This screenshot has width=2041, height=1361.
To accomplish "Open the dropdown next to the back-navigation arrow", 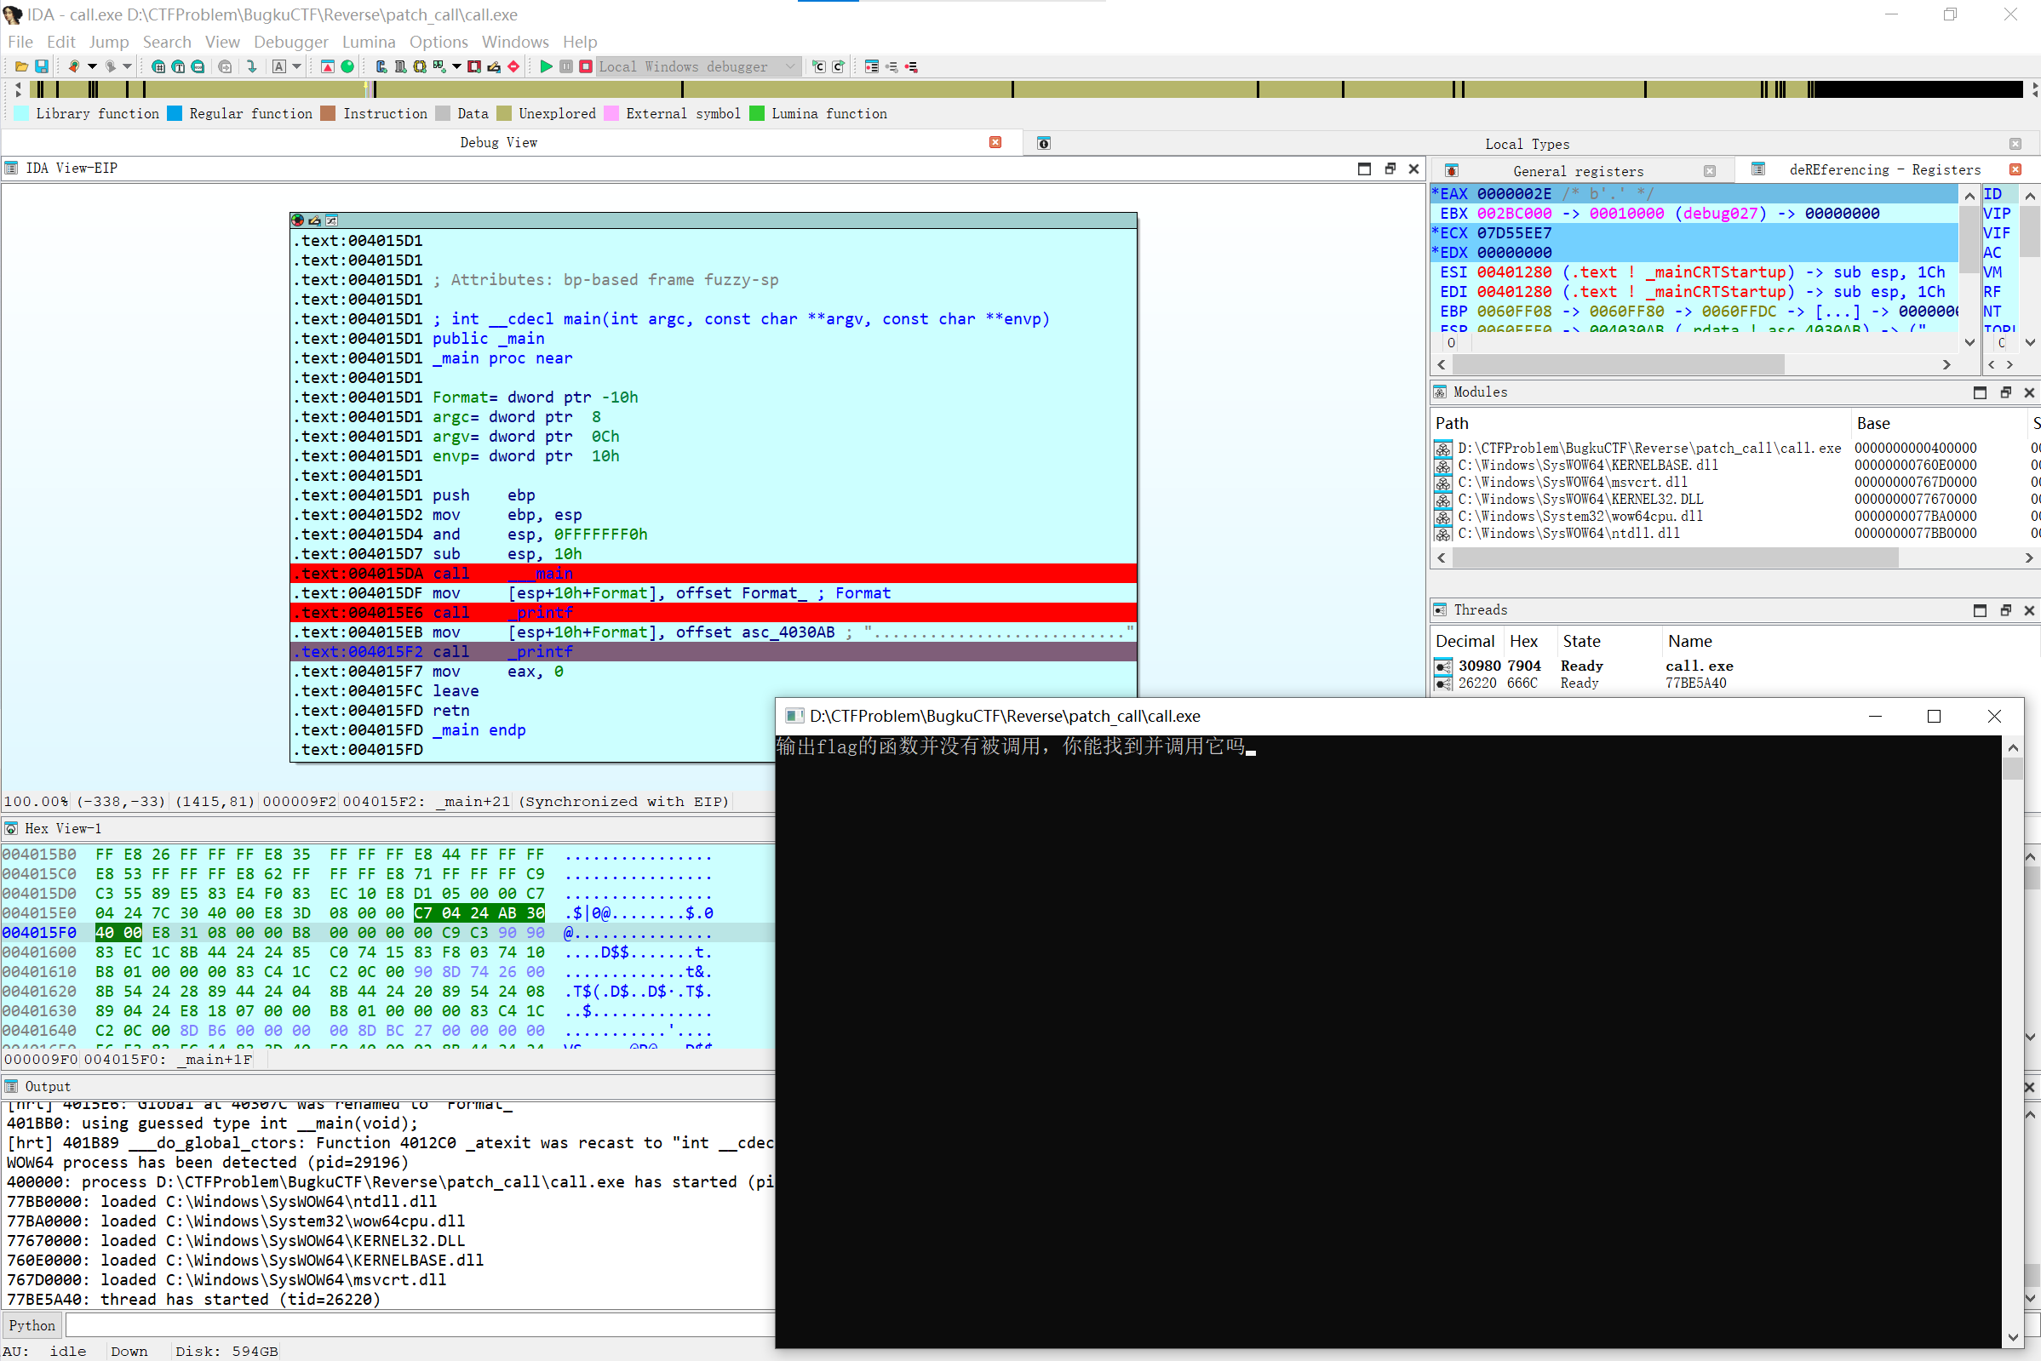I will click(x=92, y=66).
